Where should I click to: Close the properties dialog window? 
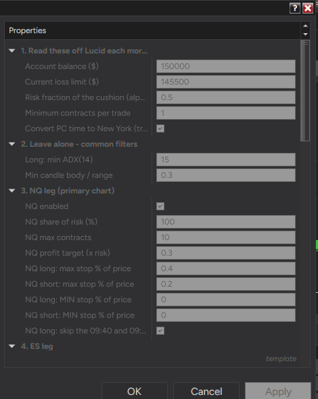click(308, 8)
